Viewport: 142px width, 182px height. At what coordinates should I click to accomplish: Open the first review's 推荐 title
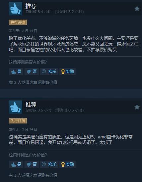click(x=31, y=6)
